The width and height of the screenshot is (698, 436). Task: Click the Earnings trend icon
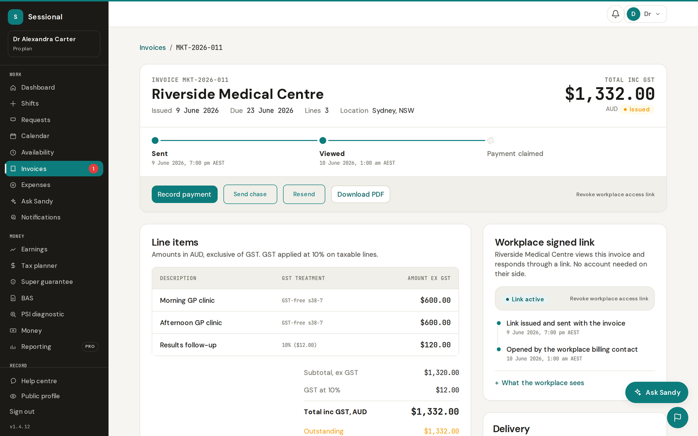coord(13,249)
